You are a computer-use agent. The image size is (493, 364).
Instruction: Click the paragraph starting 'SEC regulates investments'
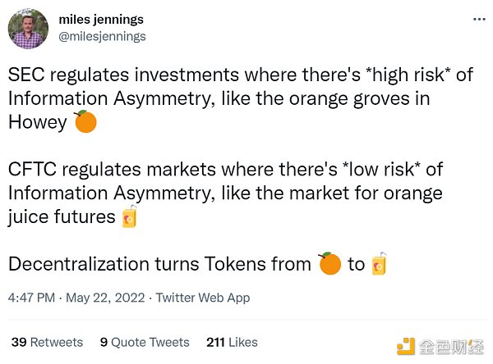click(x=241, y=98)
